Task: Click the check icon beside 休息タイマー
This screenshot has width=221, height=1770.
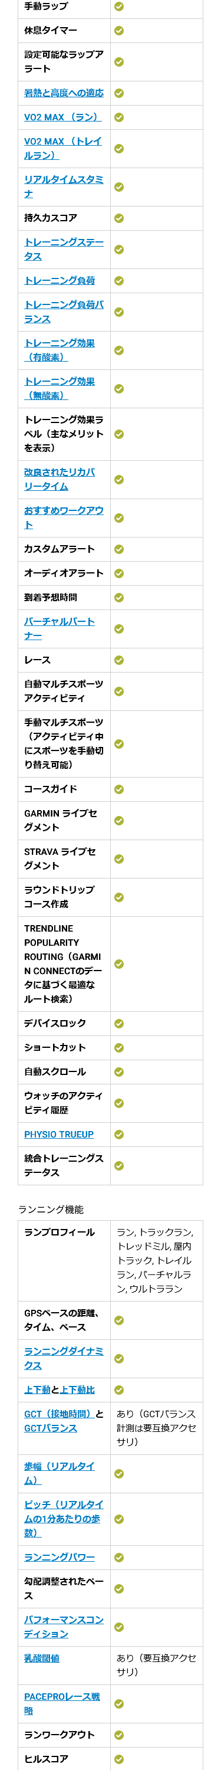Action: [x=118, y=31]
